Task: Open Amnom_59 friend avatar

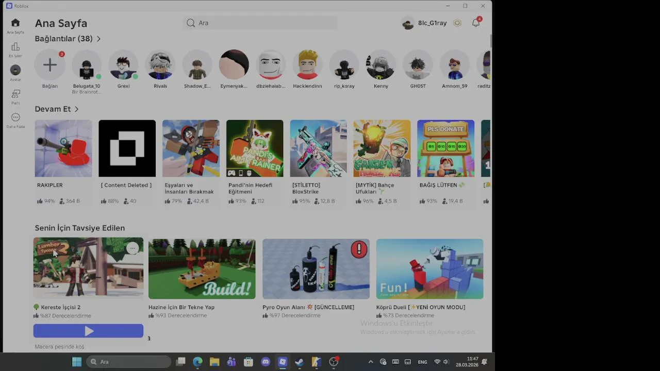Action: [x=455, y=65]
